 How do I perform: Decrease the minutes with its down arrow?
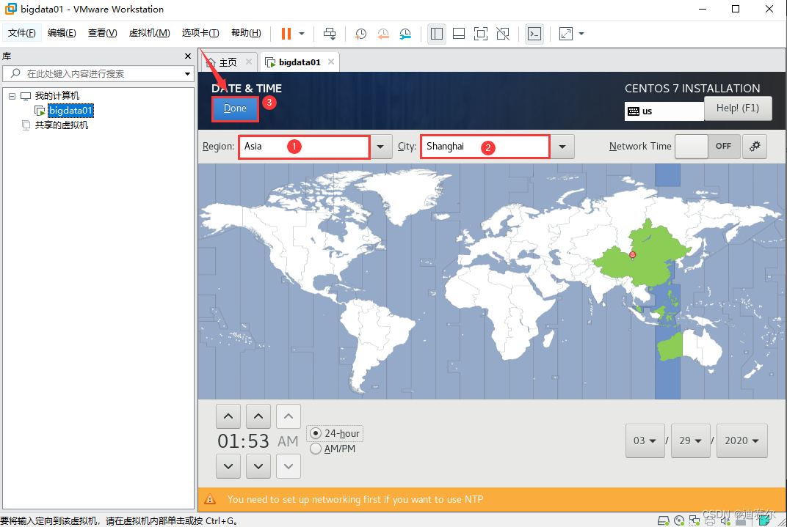pyautogui.click(x=258, y=466)
